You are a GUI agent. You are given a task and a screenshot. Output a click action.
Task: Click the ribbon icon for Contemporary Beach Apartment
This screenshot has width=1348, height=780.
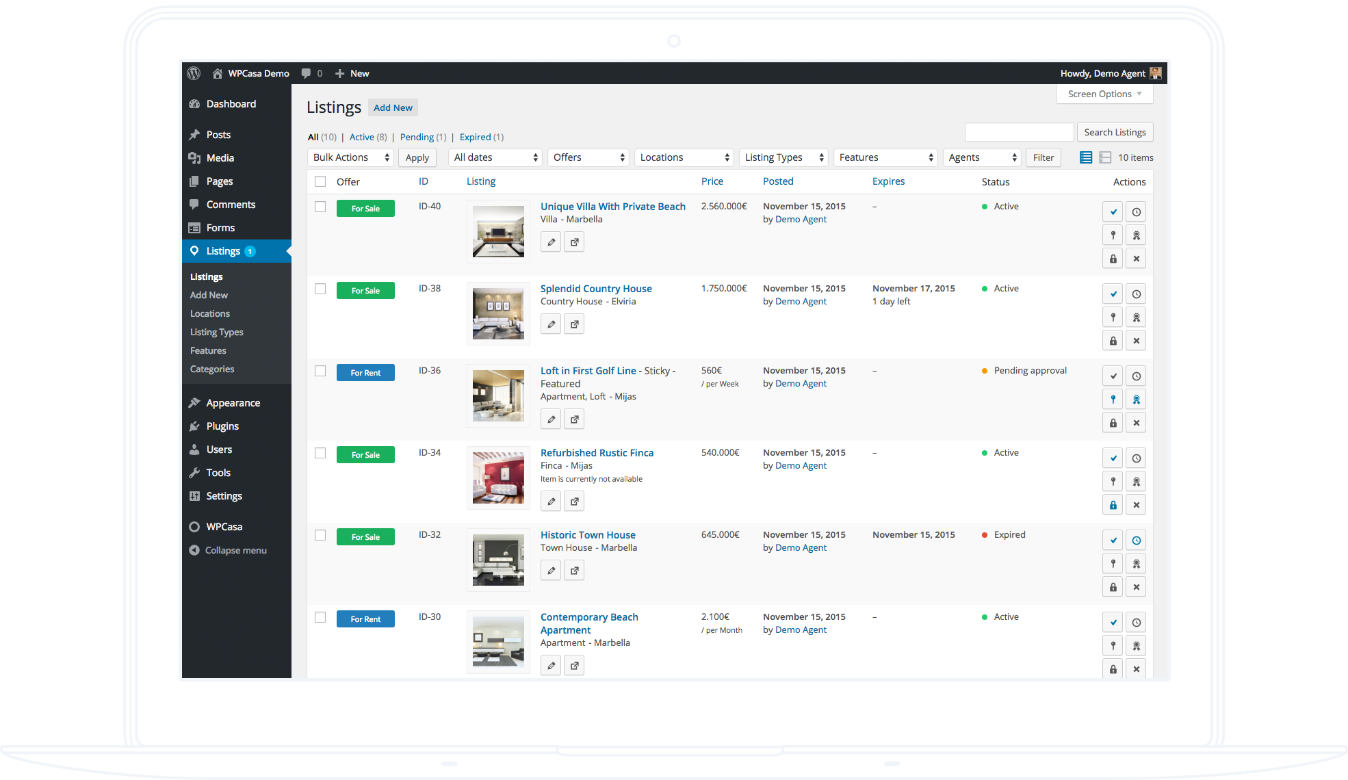pos(1137,646)
